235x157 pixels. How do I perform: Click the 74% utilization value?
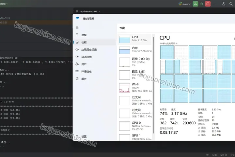164,113
